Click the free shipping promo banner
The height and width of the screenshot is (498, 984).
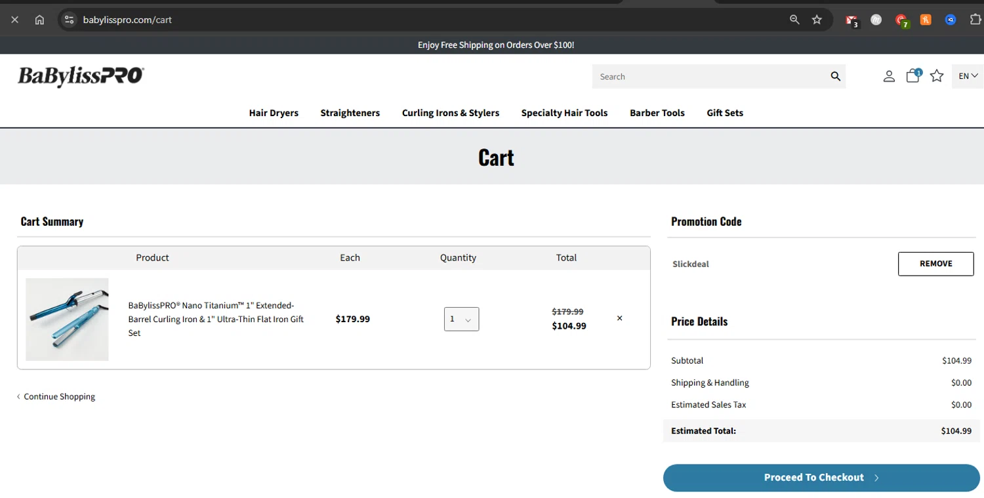click(x=495, y=45)
